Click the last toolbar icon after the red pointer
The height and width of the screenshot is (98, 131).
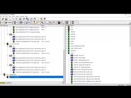click(44, 19)
